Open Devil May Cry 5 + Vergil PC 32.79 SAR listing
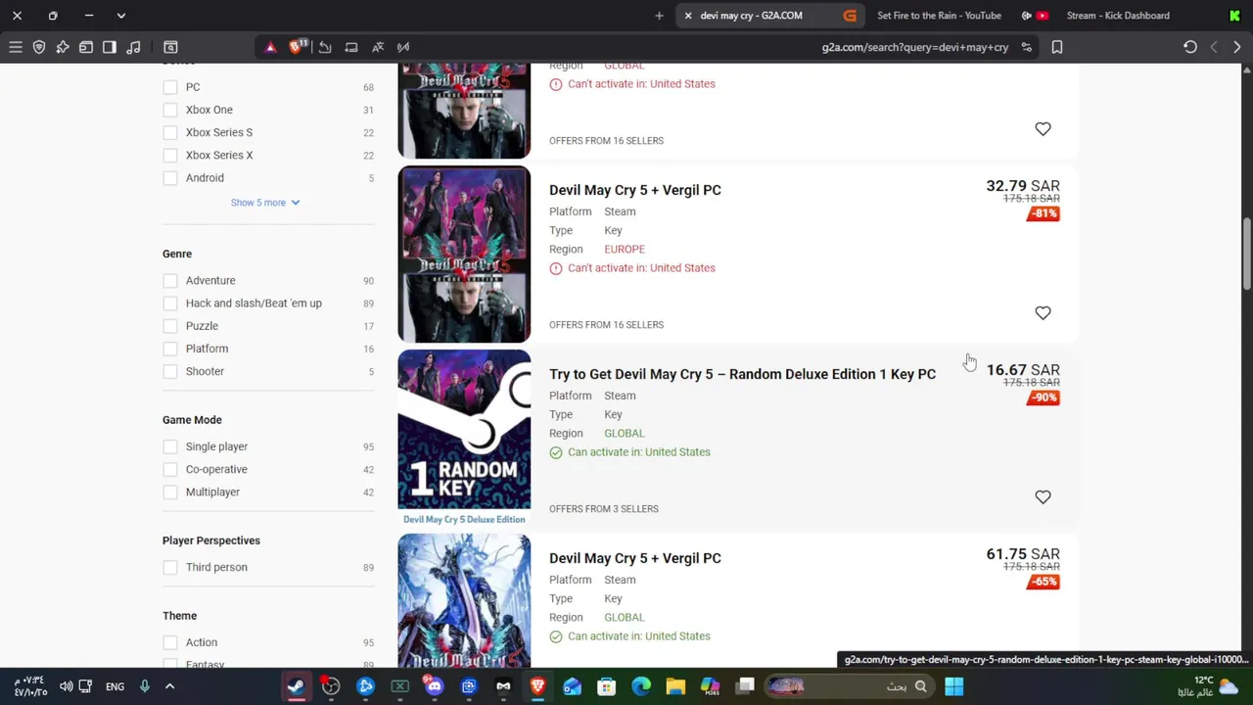The height and width of the screenshot is (705, 1253). click(634, 190)
